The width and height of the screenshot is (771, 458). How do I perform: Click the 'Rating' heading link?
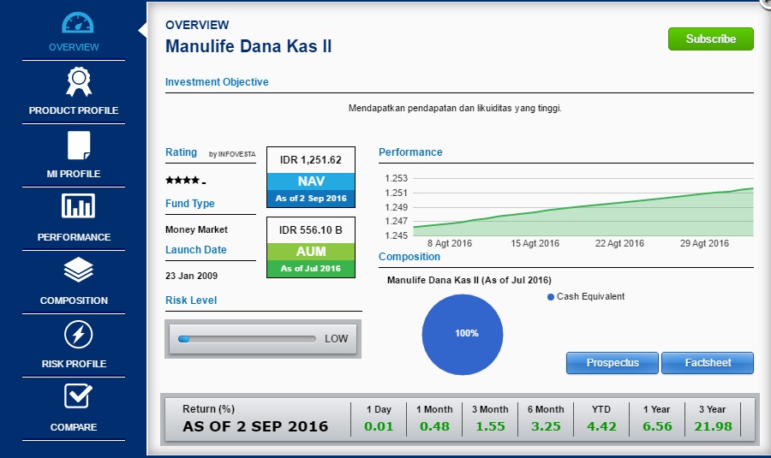(181, 152)
